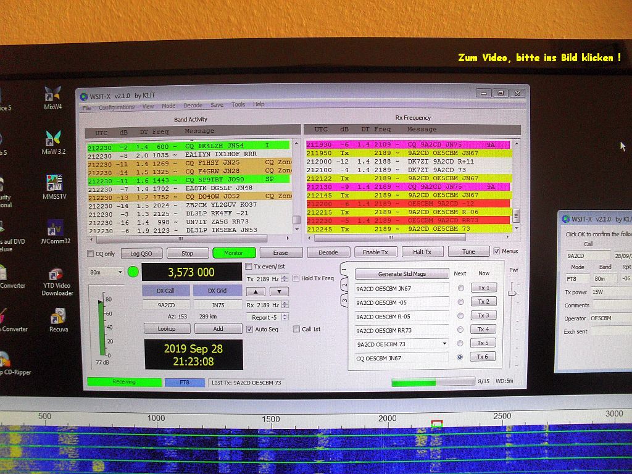Toggle the Hold Tx Freq checkbox
Viewport: 632px width, 474px height.
click(x=296, y=278)
